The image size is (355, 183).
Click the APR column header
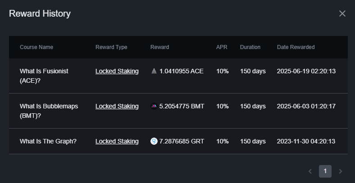tap(221, 47)
